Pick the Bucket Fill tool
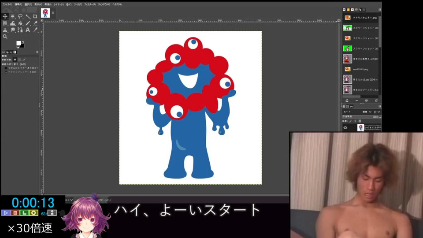The height and width of the screenshot is (238, 423). pyautogui.click(x=20, y=23)
